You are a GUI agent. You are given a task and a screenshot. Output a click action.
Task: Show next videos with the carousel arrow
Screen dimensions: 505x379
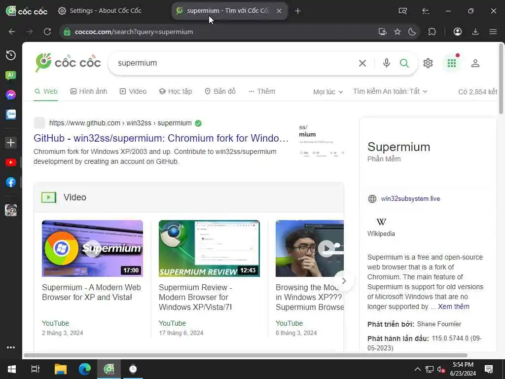pos(344,281)
